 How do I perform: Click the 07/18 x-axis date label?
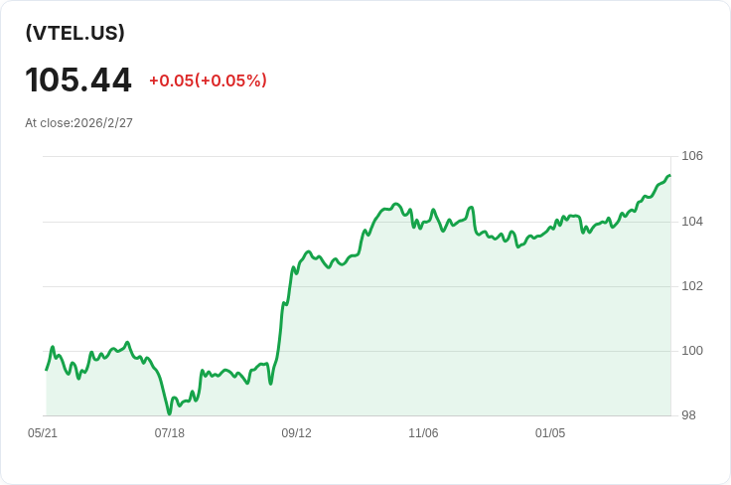click(x=170, y=433)
